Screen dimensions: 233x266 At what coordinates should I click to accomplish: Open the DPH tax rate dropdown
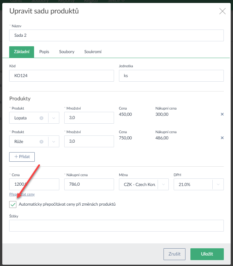click(x=218, y=184)
